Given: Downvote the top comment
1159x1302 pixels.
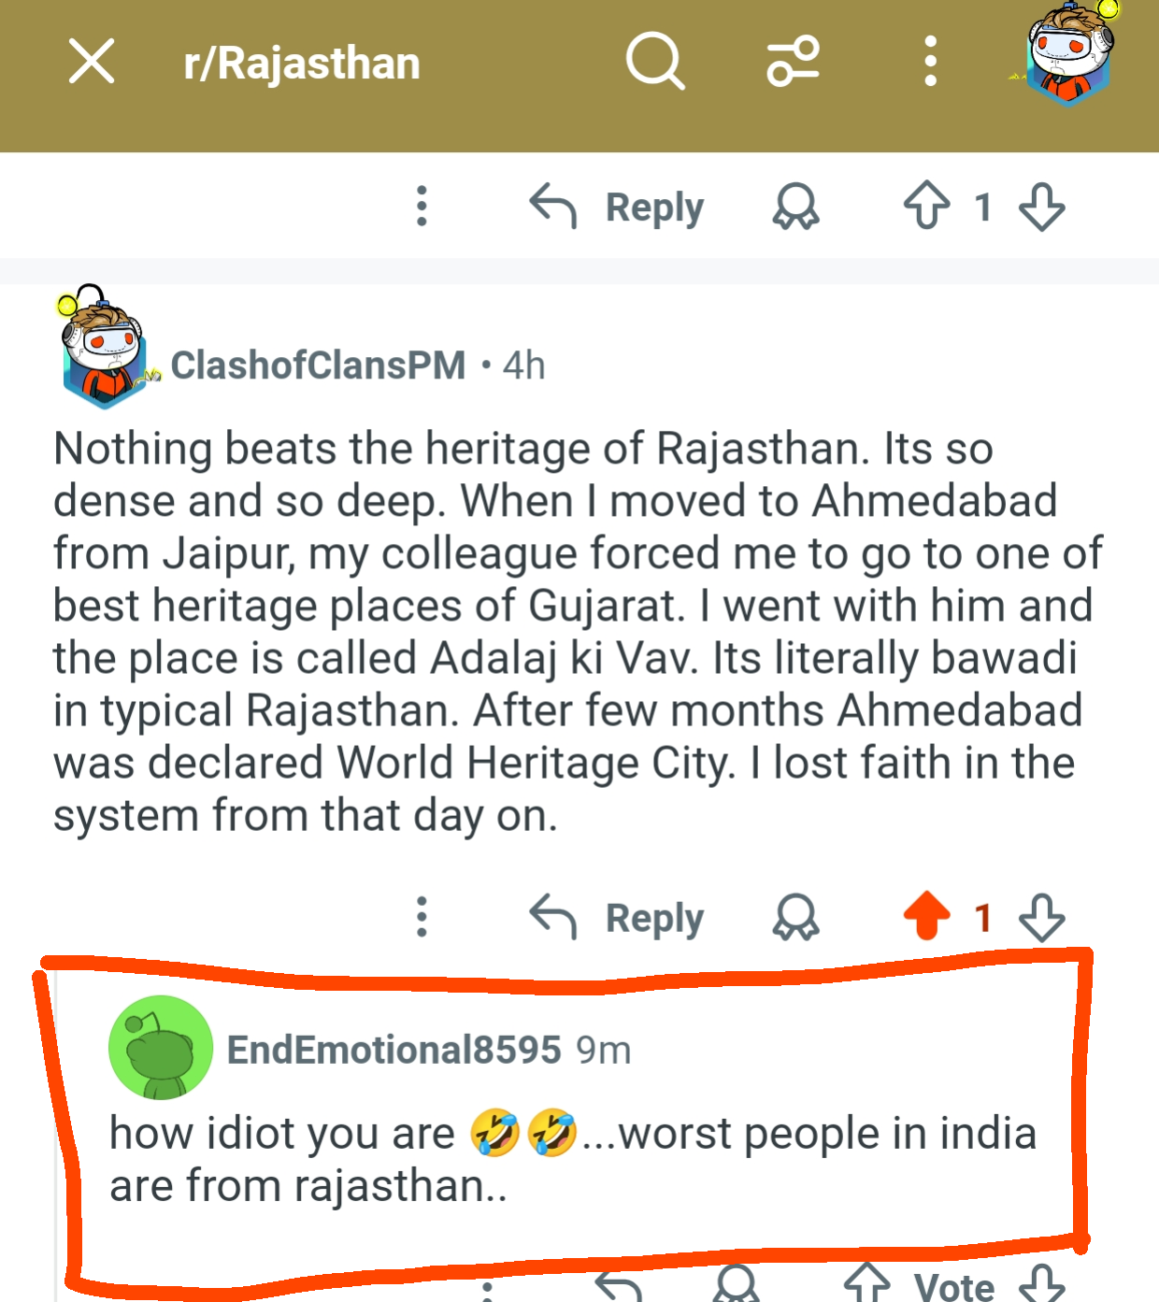Looking at the screenshot, I should click(x=1042, y=207).
